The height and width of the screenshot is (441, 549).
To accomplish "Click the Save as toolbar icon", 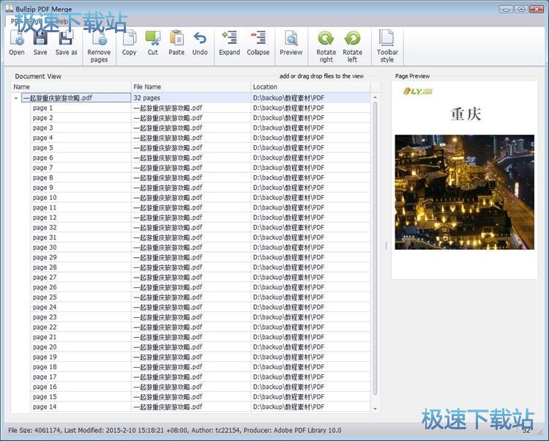I will coord(67,42).
